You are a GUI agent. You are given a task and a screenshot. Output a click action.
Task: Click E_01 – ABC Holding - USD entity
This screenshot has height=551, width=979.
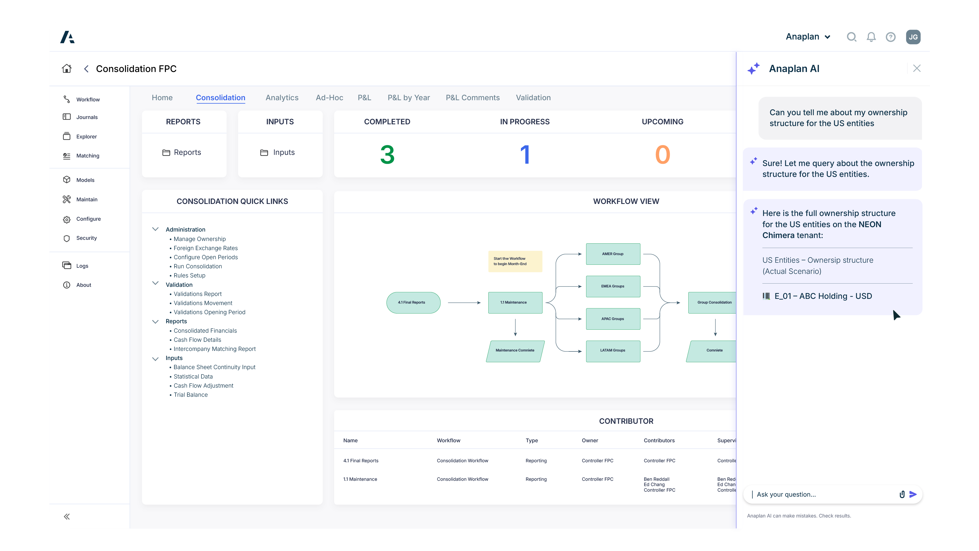pos(823,296)
